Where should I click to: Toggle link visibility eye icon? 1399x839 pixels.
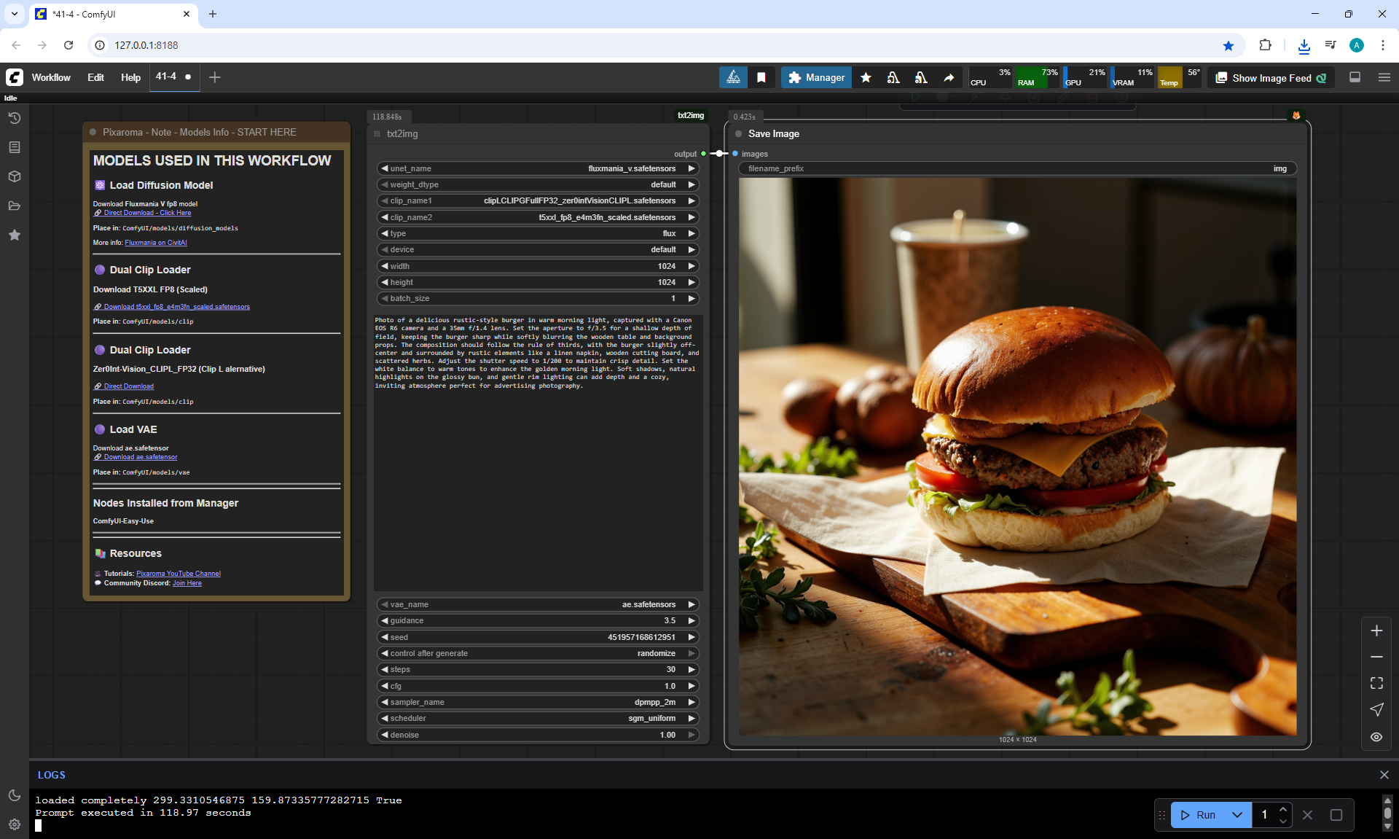pyautogui.click(x=1376, y=737)
